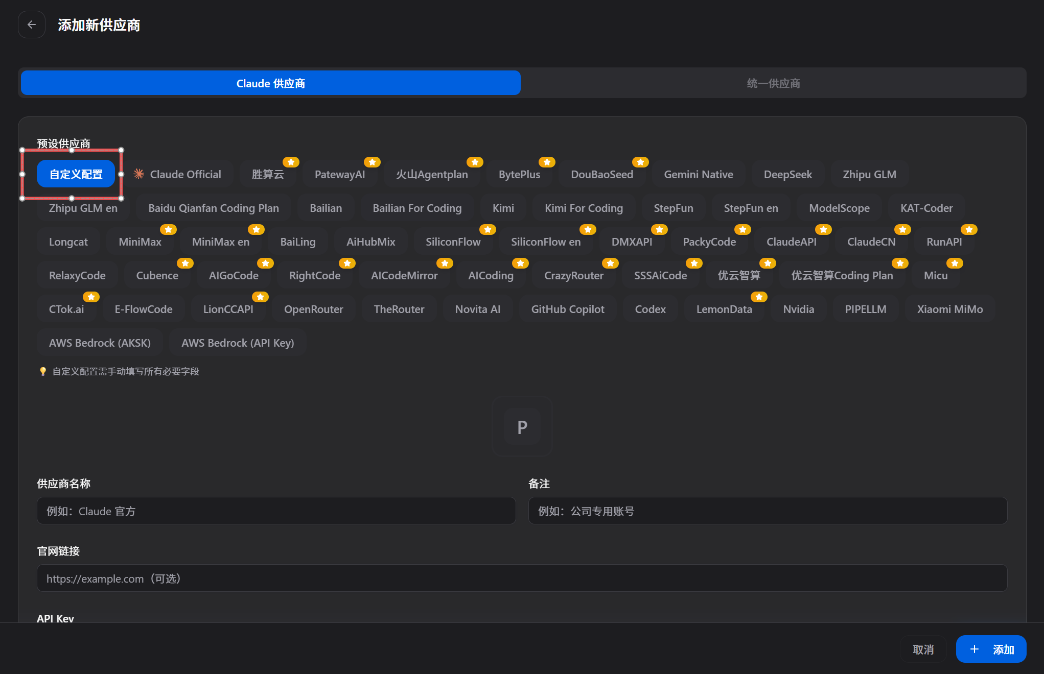Select the AiHubMix preset
The image size is (1044, 674).
371,242
